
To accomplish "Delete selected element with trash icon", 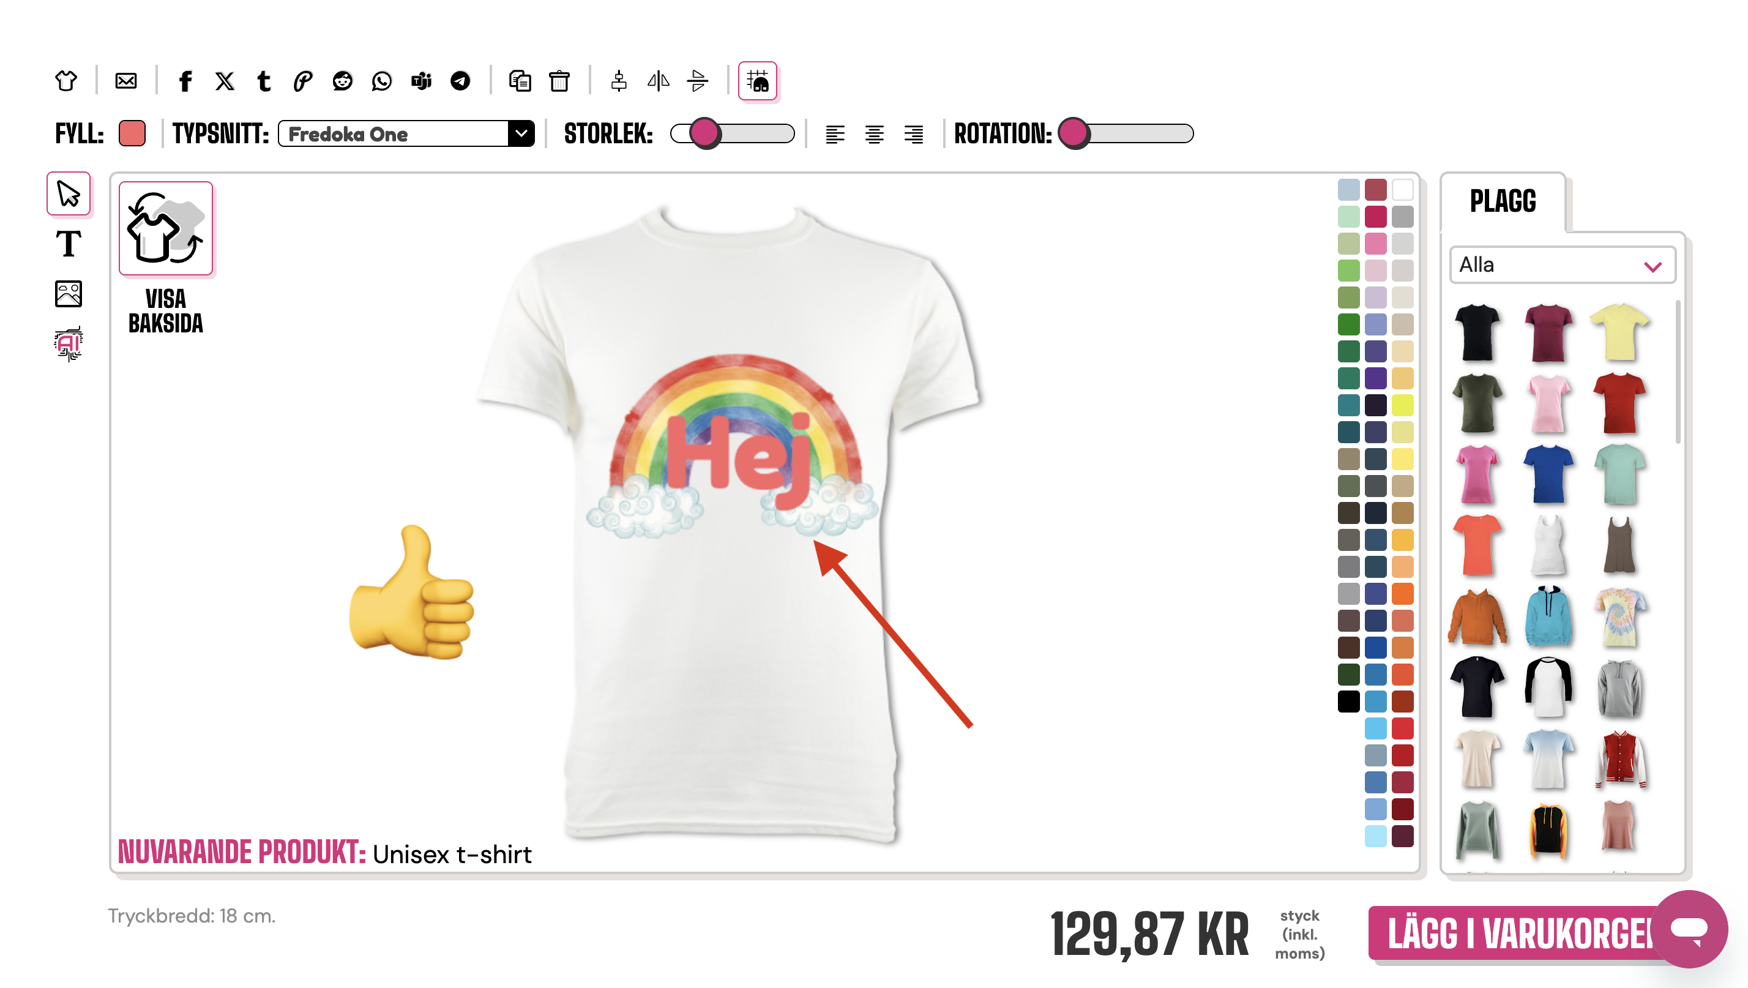I will click(559, 81).
